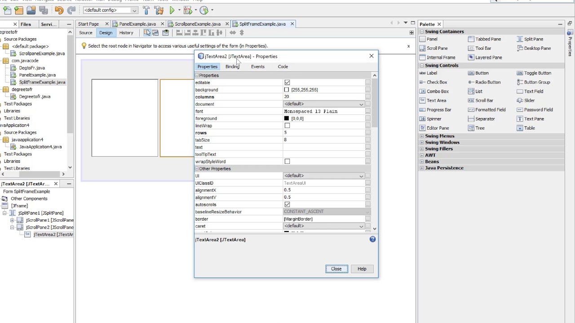
Task: Toggle the autoscrolls checkbox
Action: [287, 205]
